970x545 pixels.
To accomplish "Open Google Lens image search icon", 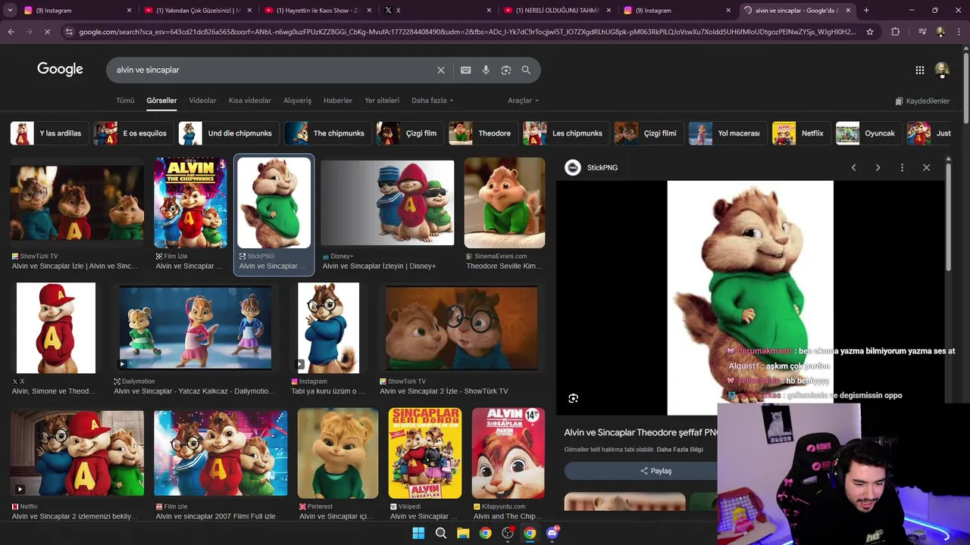I will [x=506, y=70].
